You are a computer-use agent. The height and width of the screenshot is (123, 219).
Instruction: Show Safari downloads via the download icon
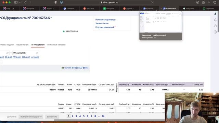[x=197, y=2]
